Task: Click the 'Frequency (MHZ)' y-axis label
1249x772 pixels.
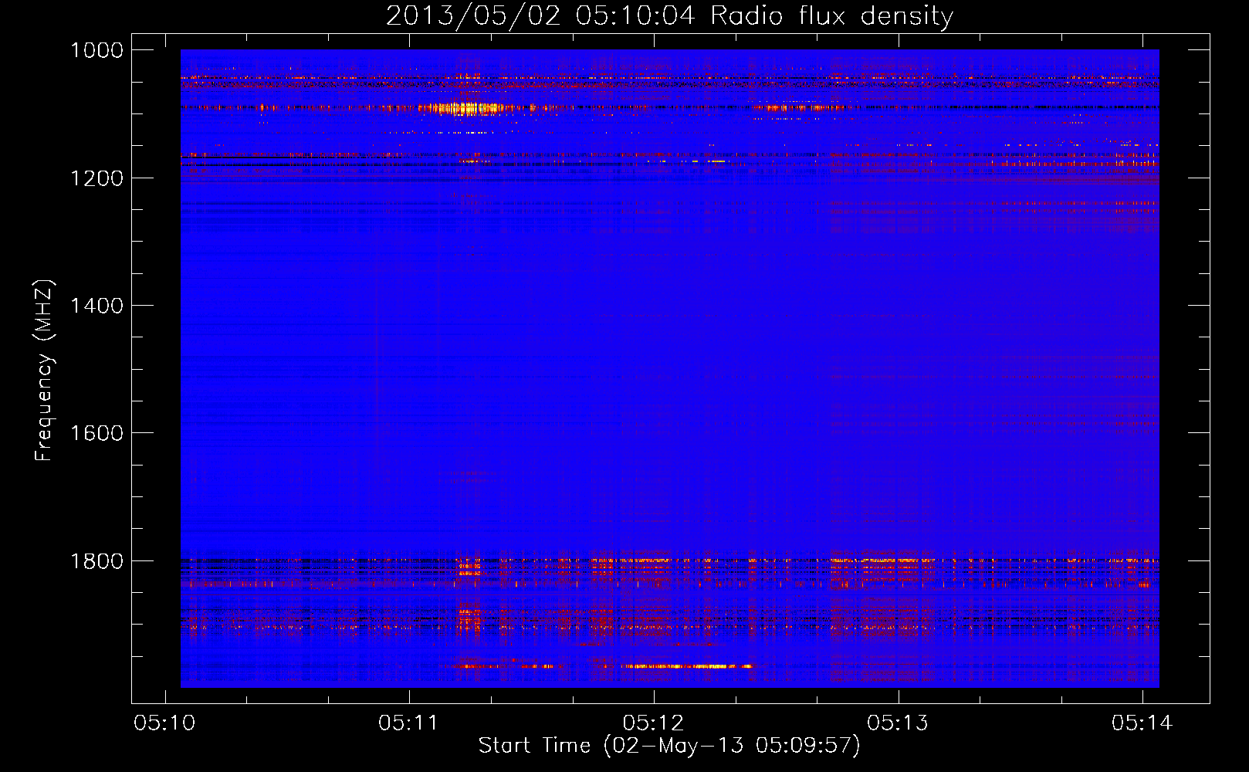Action: pyautogui.click(x=44, y=371)
